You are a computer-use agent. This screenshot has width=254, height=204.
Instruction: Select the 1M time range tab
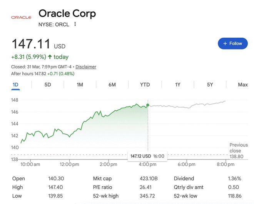click(x=80, y=85)
